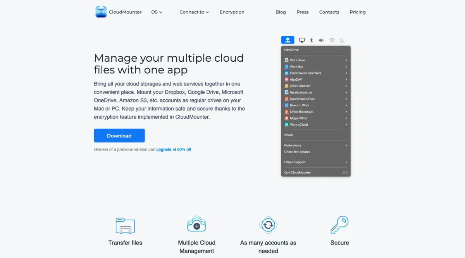The height and width of the screenshot is (258, 465).
Task: Click the Work Drive Google Drive icon
Action: (x=286, y=60)
